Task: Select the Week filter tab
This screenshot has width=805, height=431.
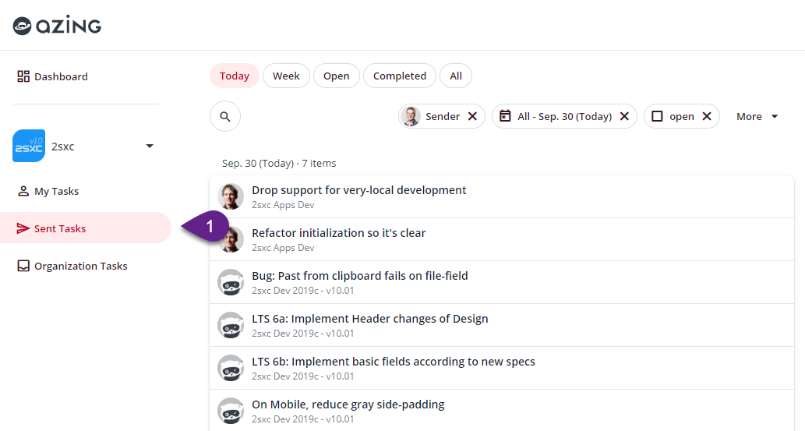Action: (286, 76)
